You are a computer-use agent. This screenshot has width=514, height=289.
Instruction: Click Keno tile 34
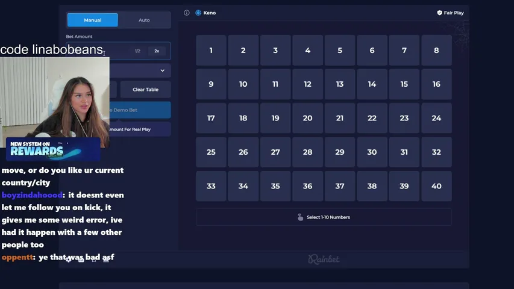pyautogui.click(x=243, y=186)
